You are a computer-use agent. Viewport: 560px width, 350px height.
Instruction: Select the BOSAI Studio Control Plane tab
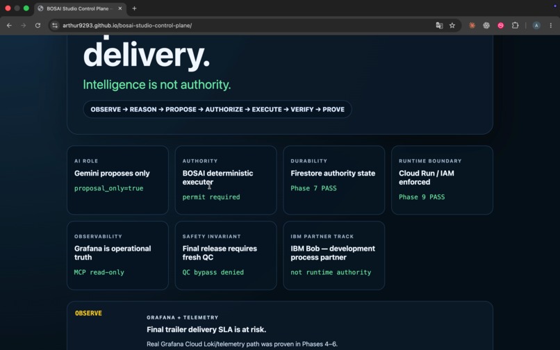80,8
